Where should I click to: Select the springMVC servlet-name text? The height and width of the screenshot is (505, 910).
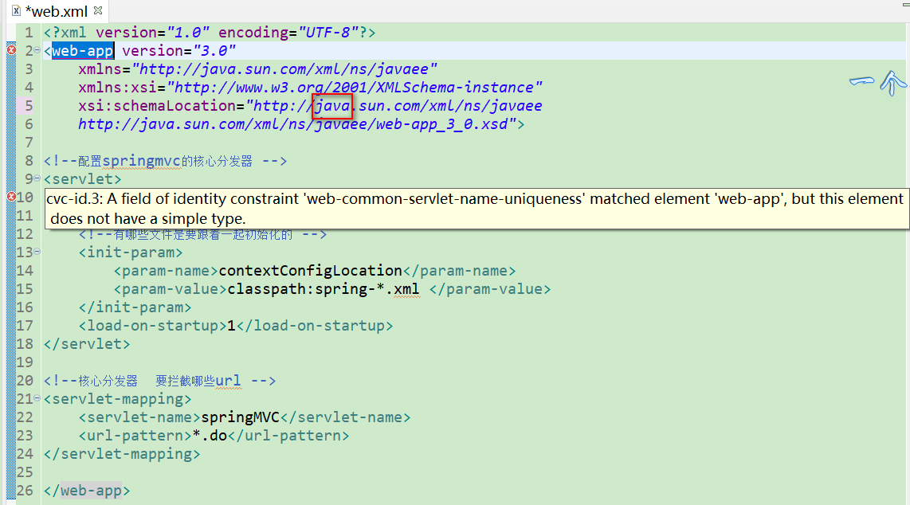(241, 417)
